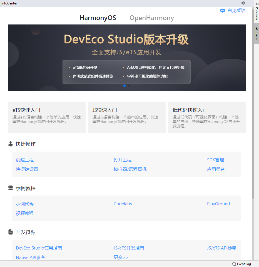Click the eTS低代码开发 banner bullet
This screenshot has height=267, width=259.
[85, 67]
